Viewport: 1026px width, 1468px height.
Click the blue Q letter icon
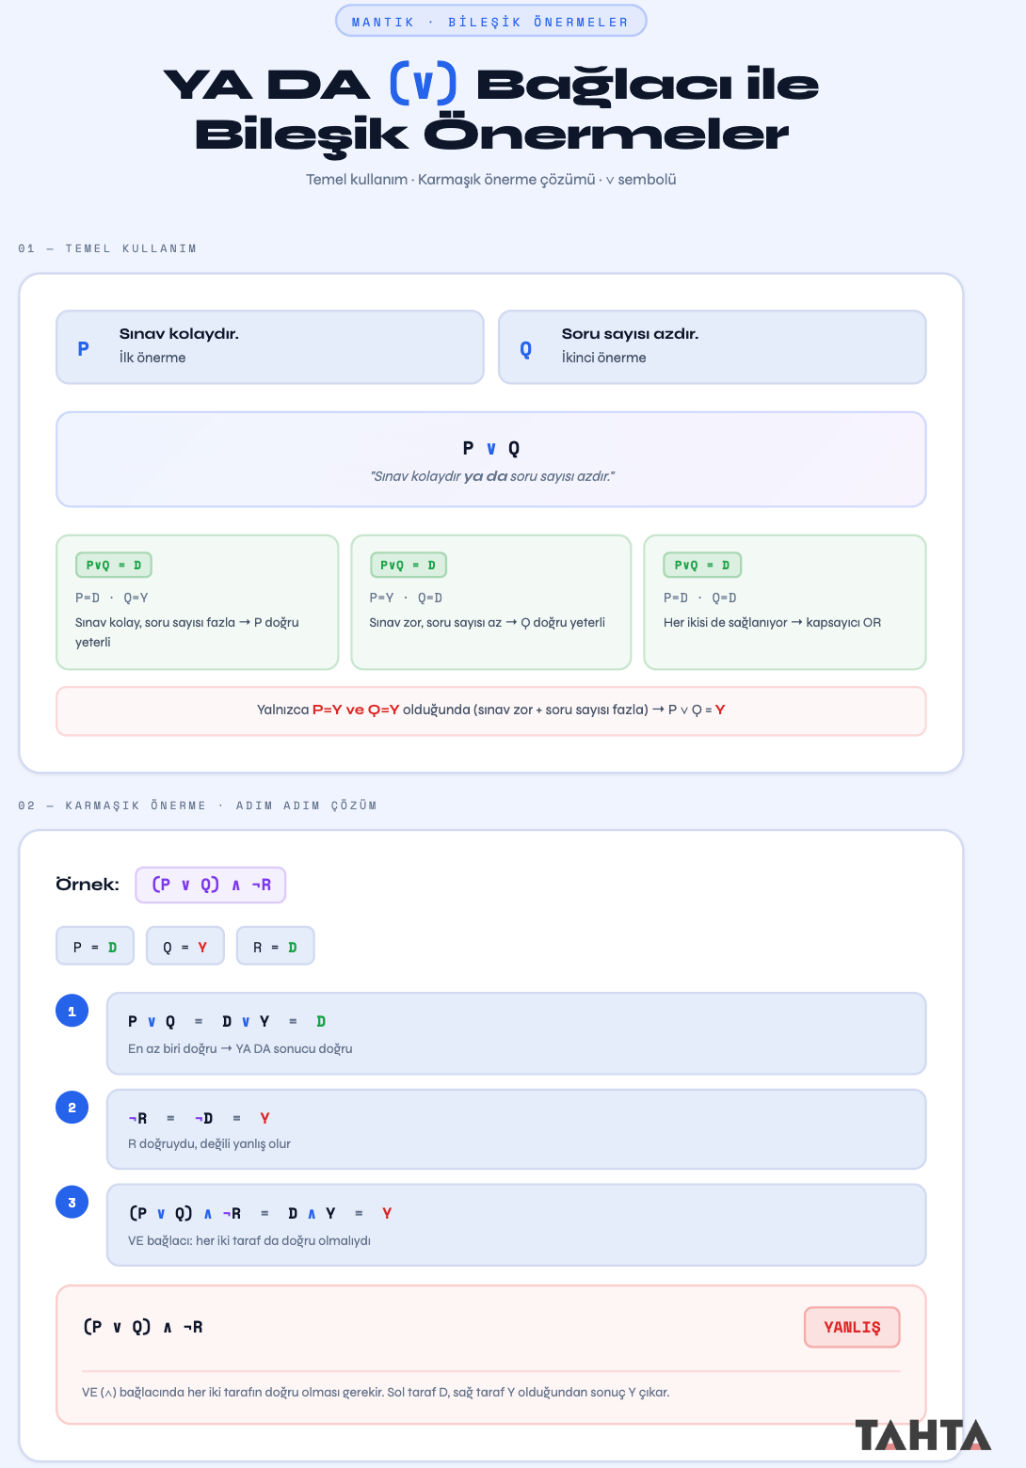526,349
